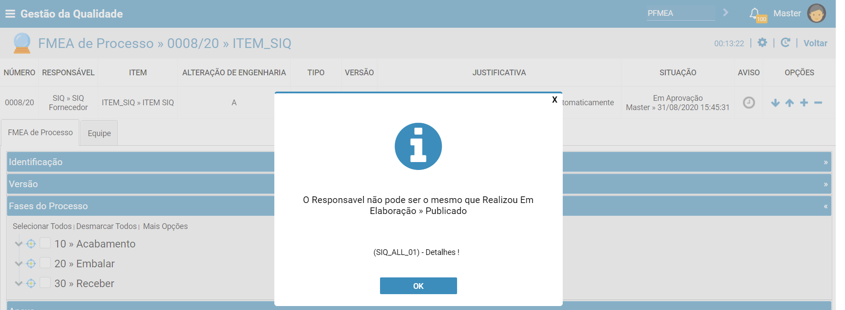The height and width of the screenshot is (310, 845).
Task: Click the down arrow option icon
Action: pos(775,103)
